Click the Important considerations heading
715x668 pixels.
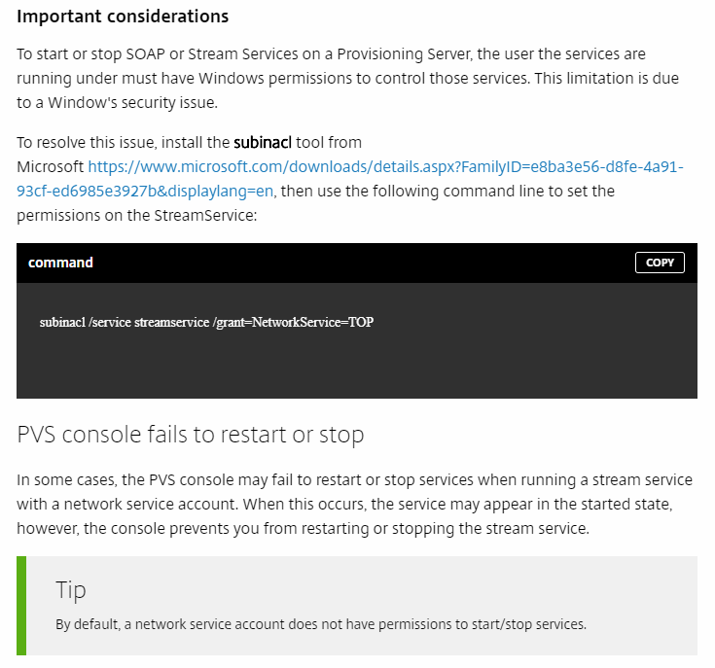(124, 18)
